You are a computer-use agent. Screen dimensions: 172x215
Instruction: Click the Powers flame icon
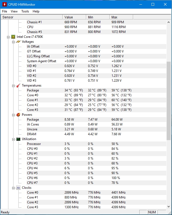(x=18, y=115)
